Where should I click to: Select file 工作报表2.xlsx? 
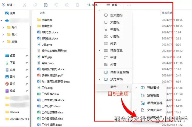[48, 94]
